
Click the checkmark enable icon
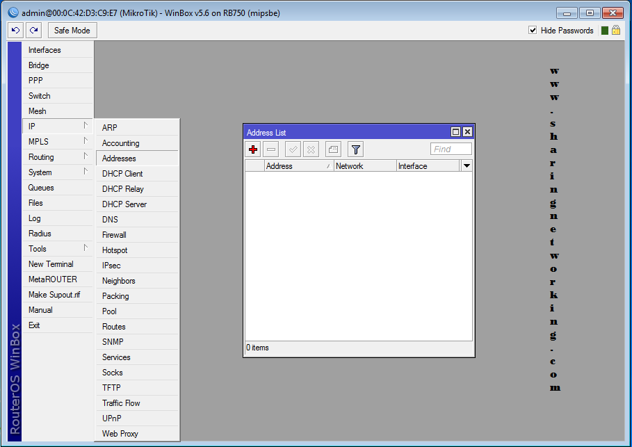tap(293, 149)
